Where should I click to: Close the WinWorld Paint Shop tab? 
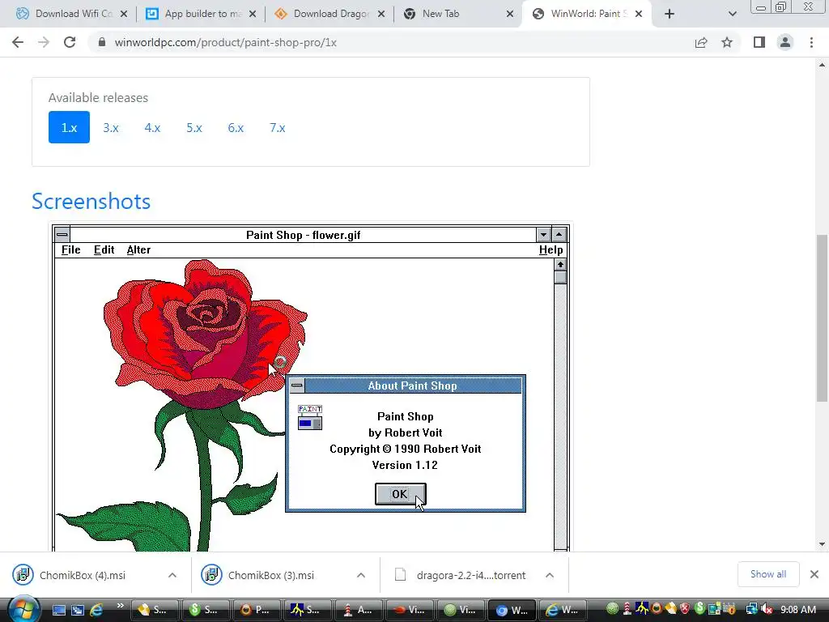pyautogui.click(x=639, y=14)
